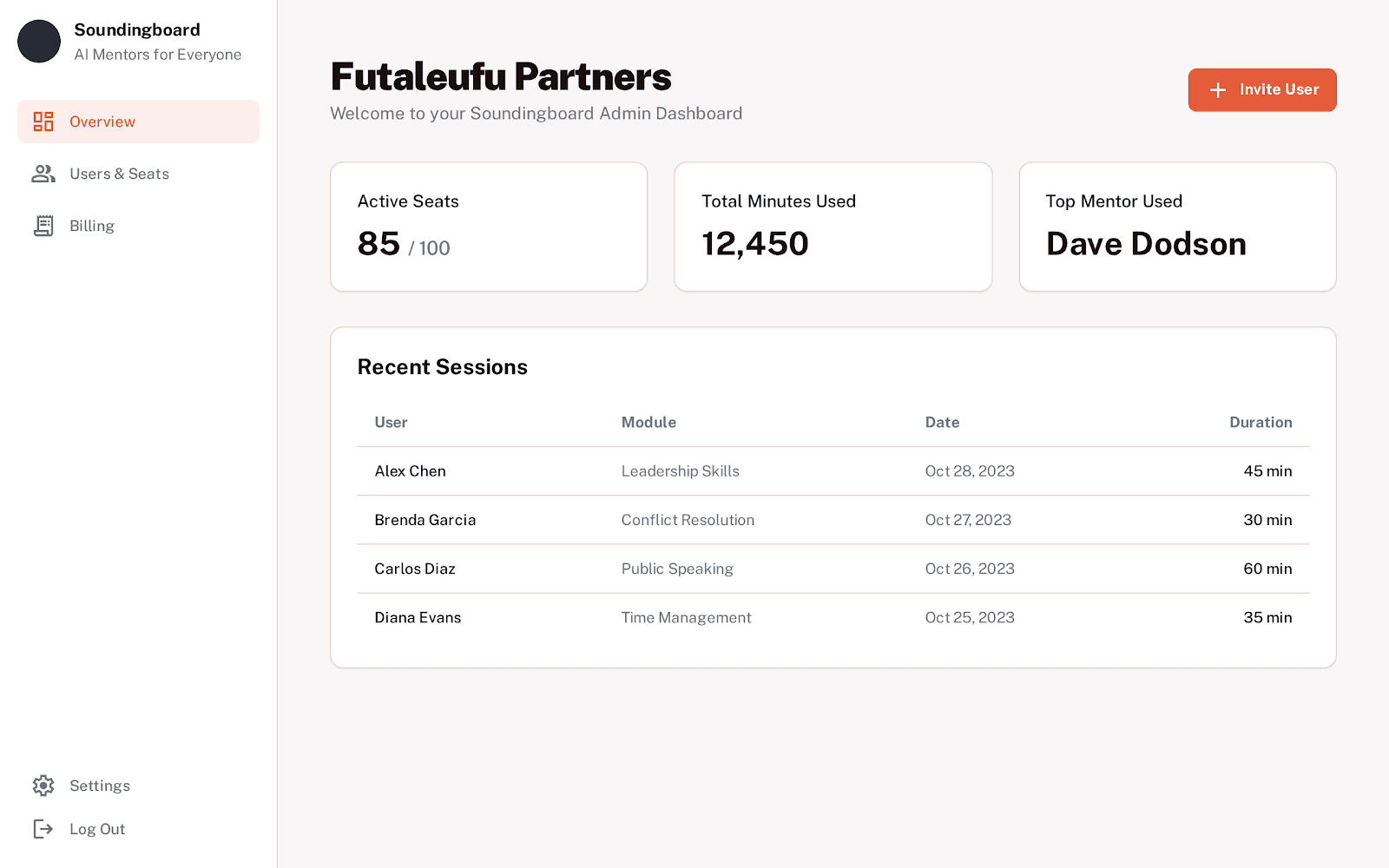Click the Futaleufu Partners heading
This screenshot has width=1389, height=868.
click(501, 76)
